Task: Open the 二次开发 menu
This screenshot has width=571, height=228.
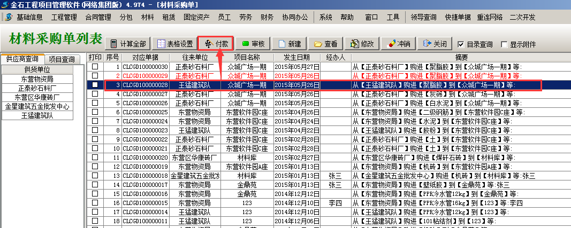Action: tap(522, 17)
